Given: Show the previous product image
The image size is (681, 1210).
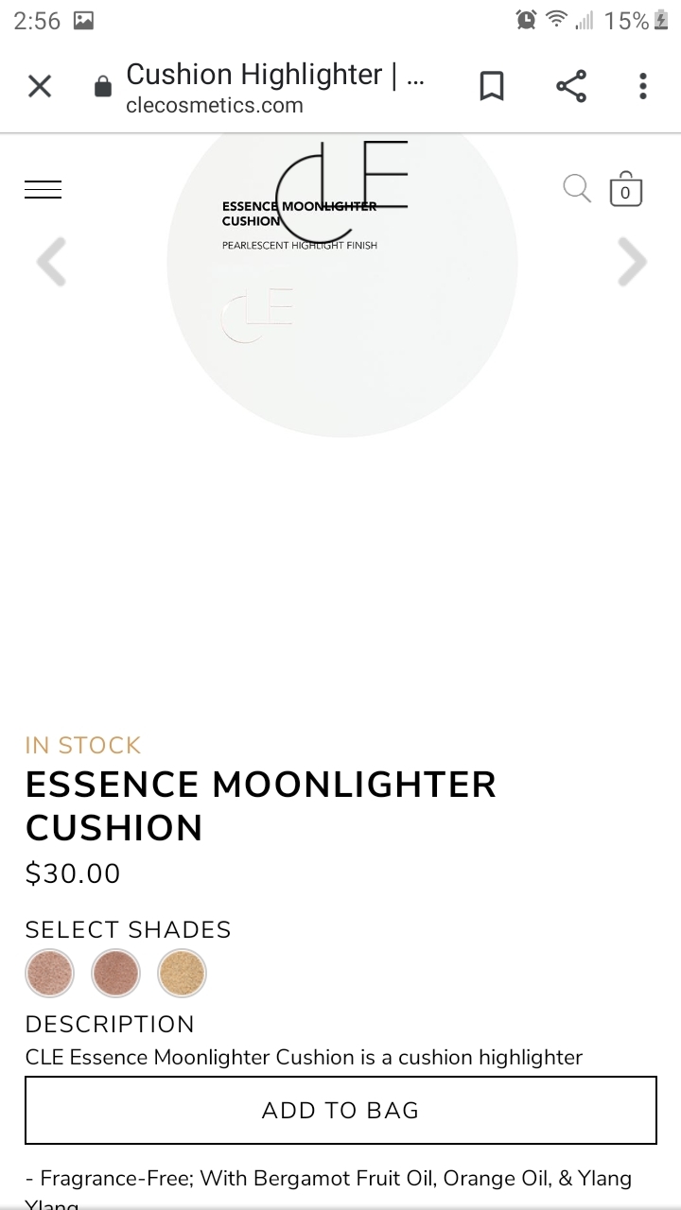Looking at the screenshot, I should coord(52,262).
